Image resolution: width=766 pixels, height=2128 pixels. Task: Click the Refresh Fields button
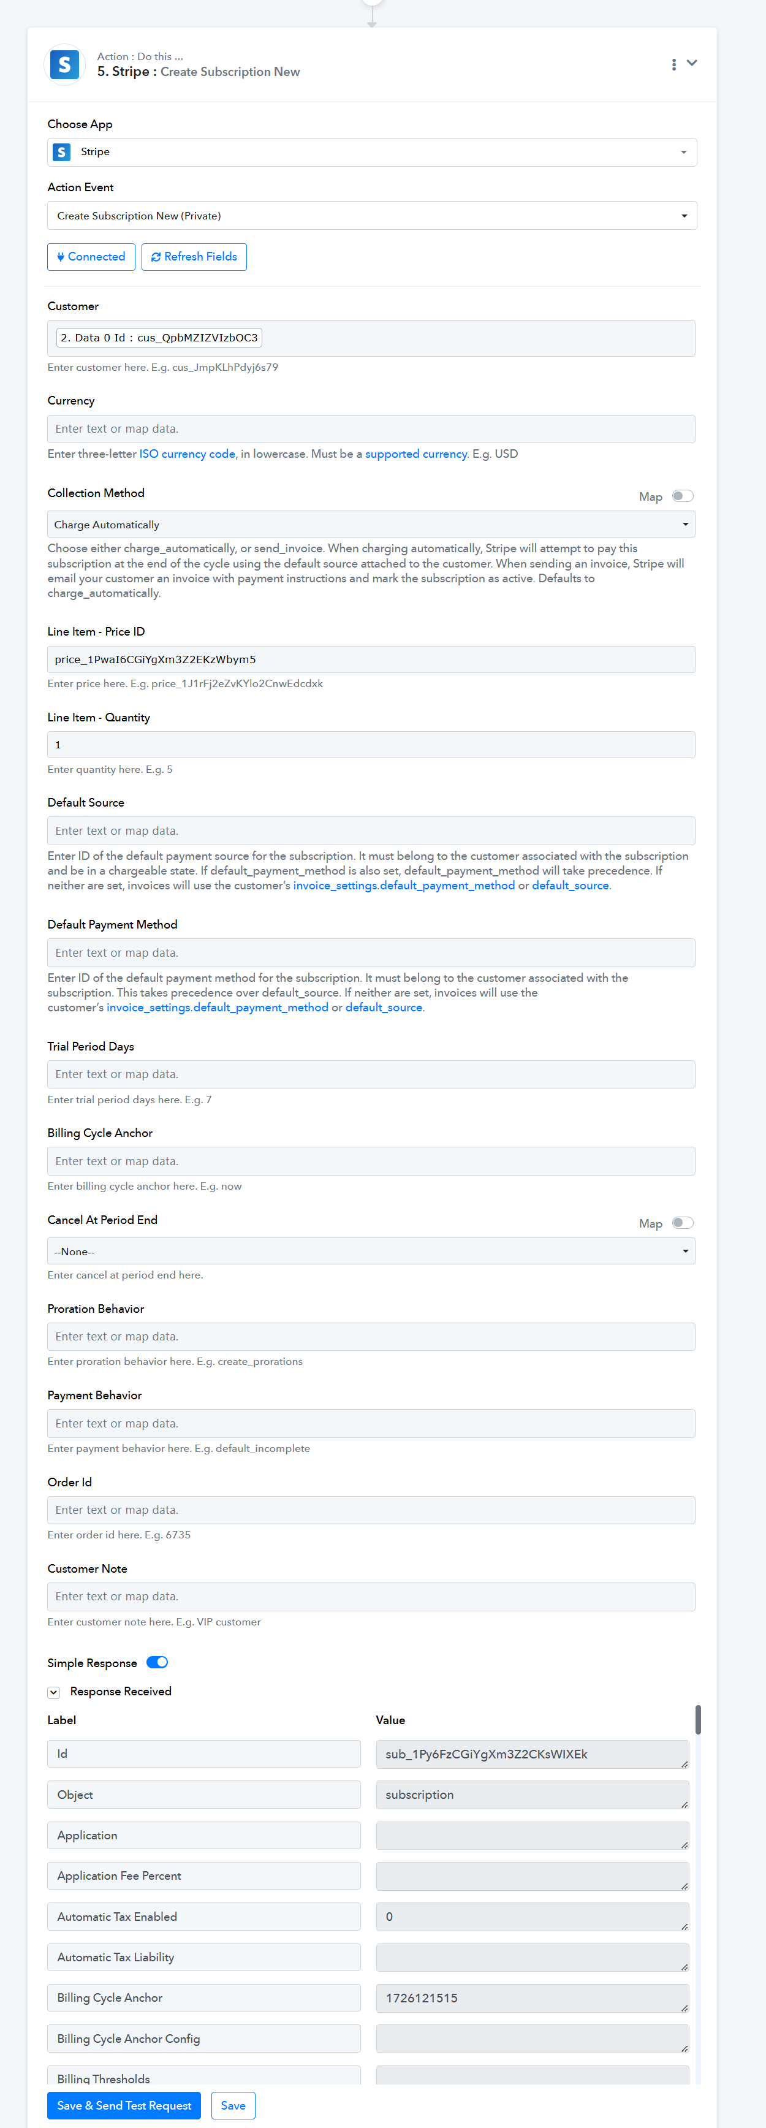pos(194,257)
